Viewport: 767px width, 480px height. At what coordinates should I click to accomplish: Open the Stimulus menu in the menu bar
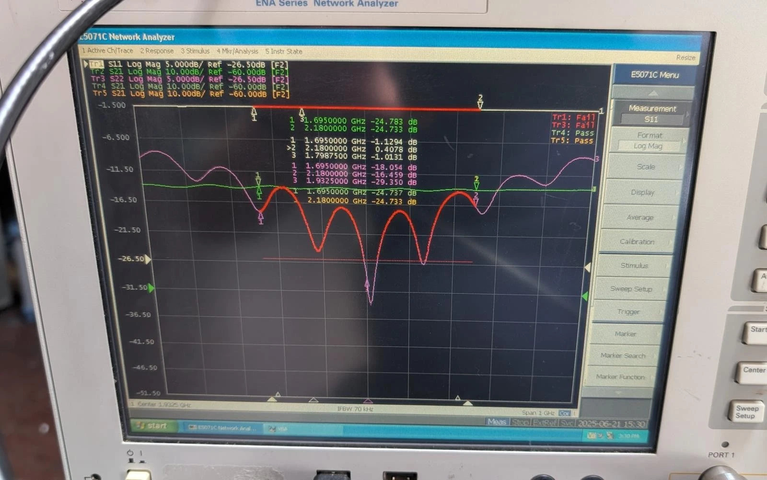pyautogui.click(x=195, y=51)
